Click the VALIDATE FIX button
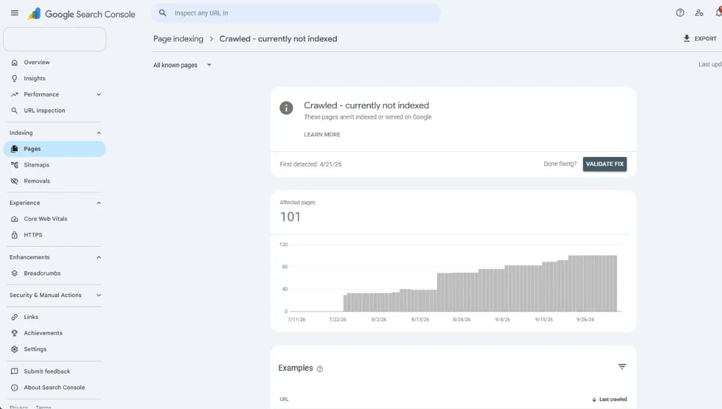The width and height of the screenshot is (722, 409). pos(605,164)
